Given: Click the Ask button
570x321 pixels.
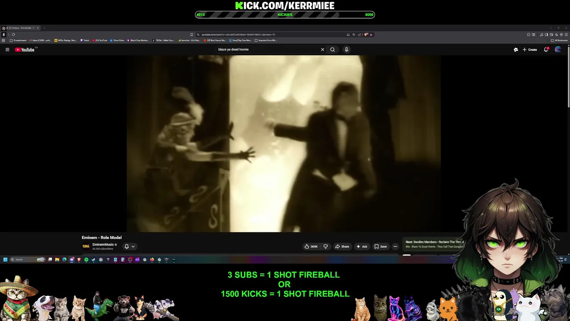Looking at the screenshot, I should point(362,247).
